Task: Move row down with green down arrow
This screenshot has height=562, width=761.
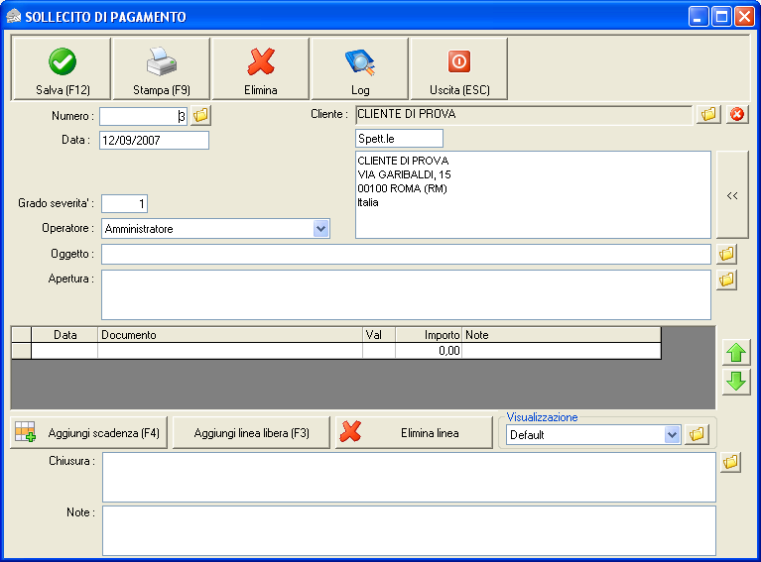Action: (736, 382)
